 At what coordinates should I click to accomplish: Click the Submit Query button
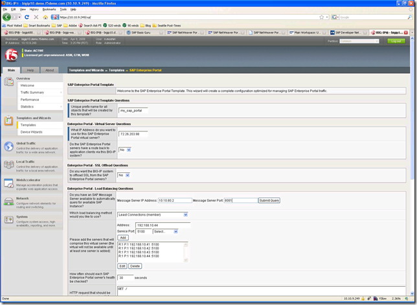pos(269,200)
